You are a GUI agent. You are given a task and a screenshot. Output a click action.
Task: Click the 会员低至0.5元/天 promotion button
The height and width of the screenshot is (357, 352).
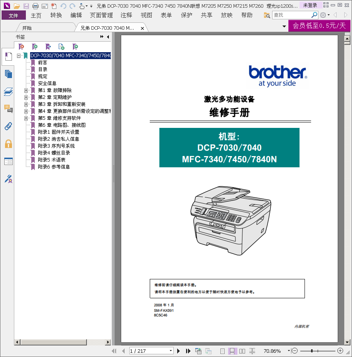pos(319,26)
